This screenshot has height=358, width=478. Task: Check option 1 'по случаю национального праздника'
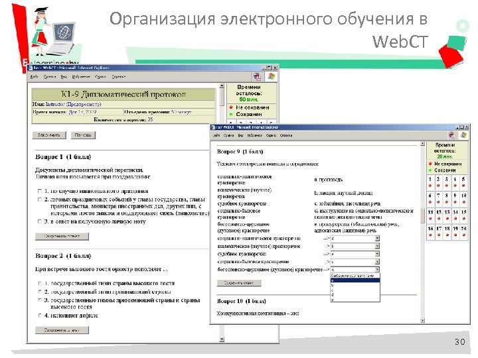pyautogui.click(x=40, y=191)
